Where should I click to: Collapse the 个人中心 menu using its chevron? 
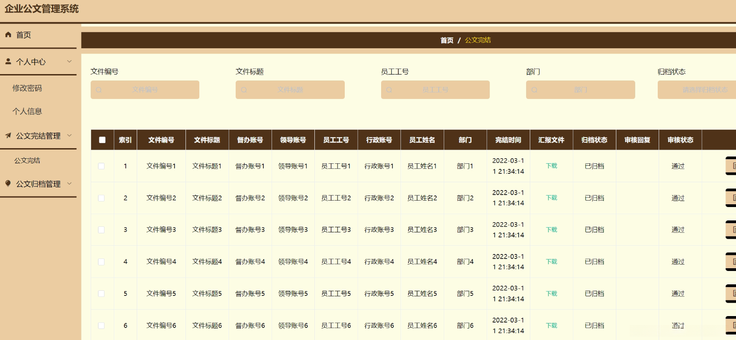70,61
